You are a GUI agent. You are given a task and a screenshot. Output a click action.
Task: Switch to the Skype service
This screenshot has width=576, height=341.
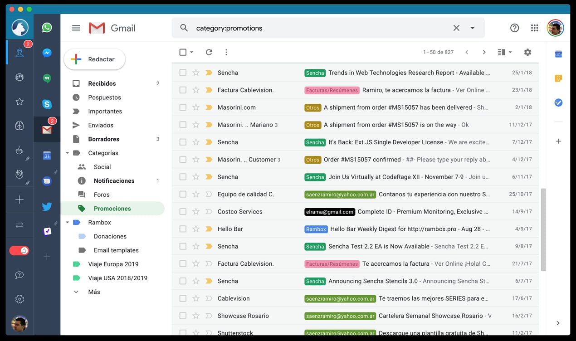tap(47, 104)
